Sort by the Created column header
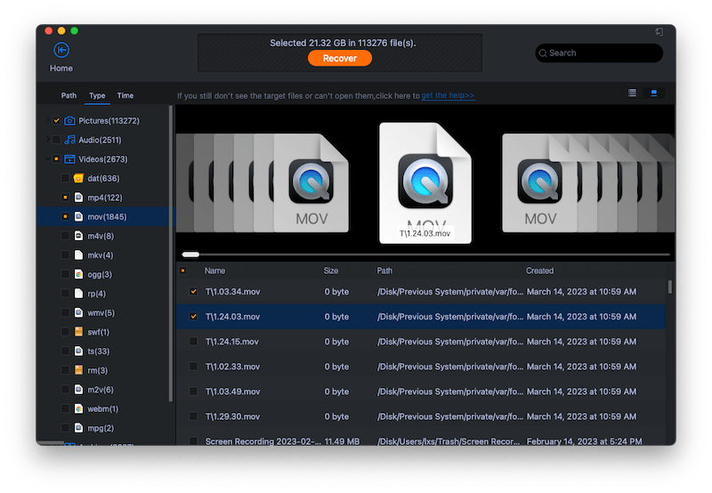Screen dimensions: 712x493 tap(540, 271)
